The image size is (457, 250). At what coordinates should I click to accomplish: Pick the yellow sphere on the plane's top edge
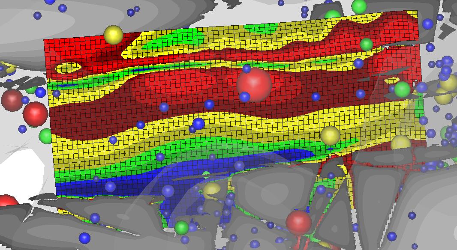coord(113,35)
